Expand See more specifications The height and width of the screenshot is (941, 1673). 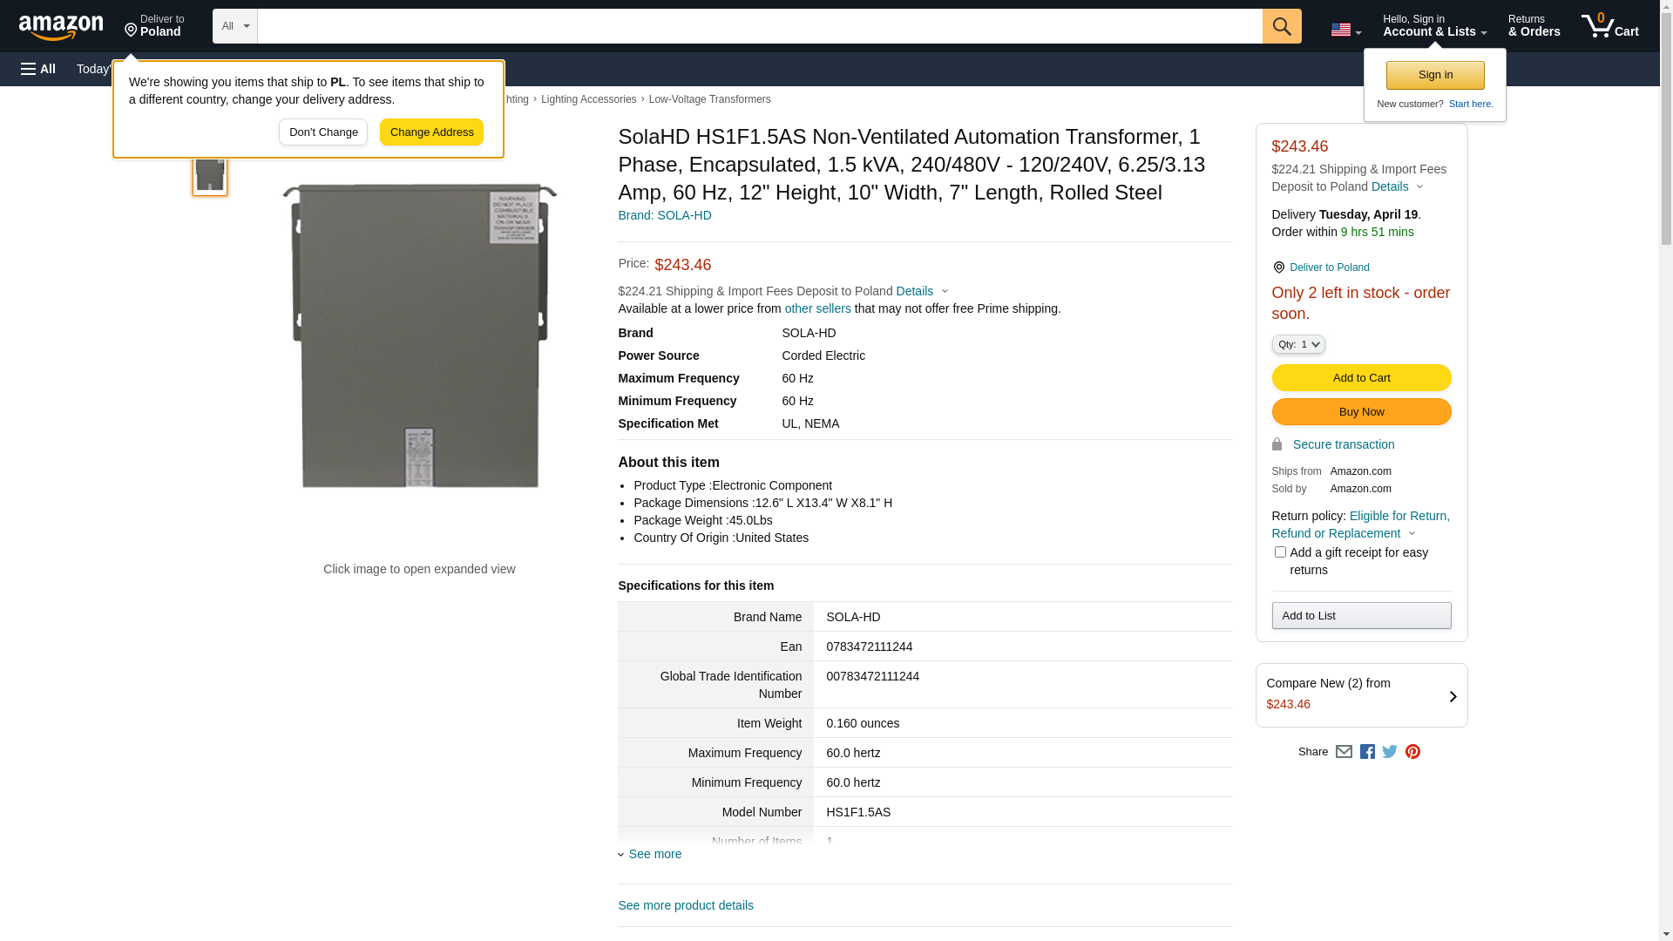(654, 854)
